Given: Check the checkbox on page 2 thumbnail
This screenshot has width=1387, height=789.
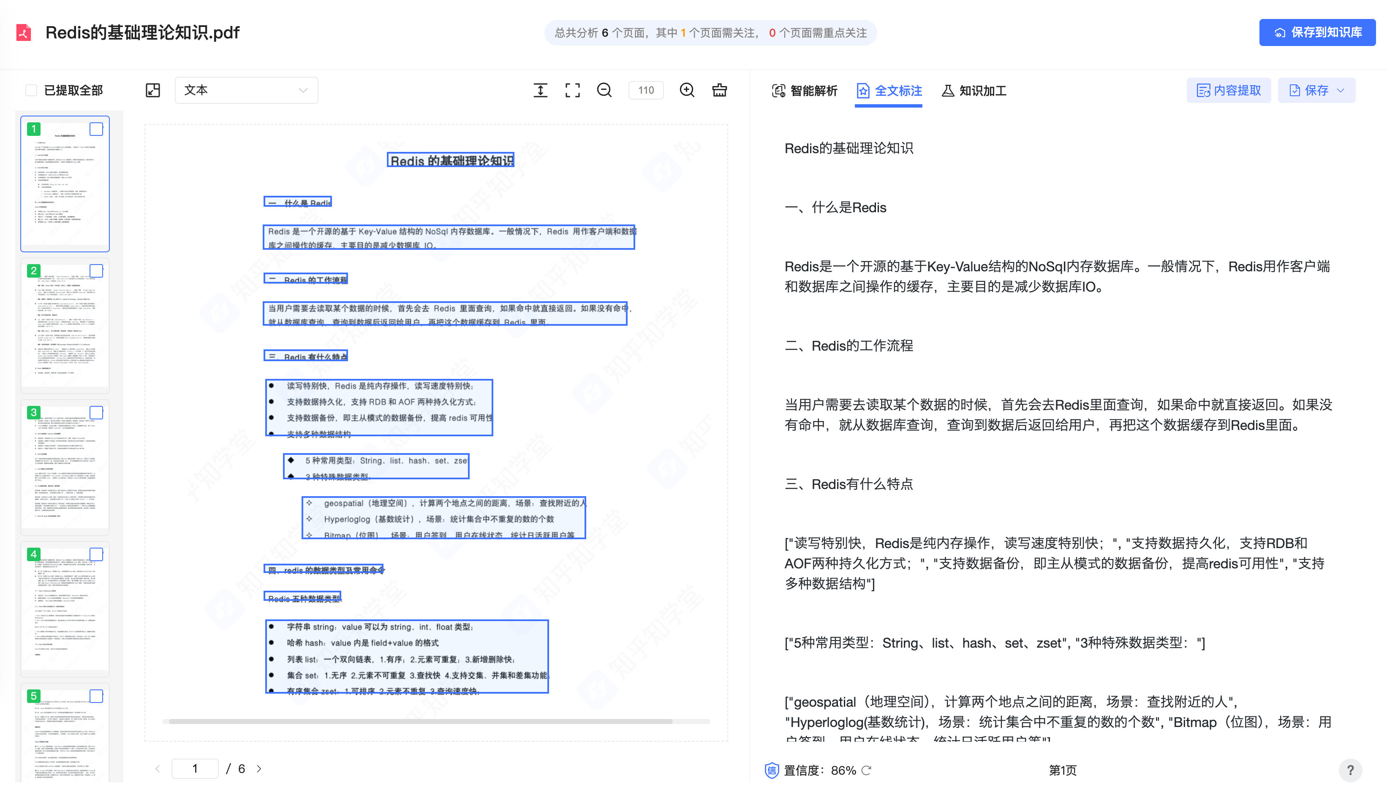Looking at the screenshot, I should [x=96, y=270].
